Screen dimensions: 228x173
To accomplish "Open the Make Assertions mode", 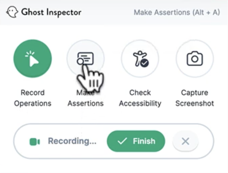I will coord(86,58).
